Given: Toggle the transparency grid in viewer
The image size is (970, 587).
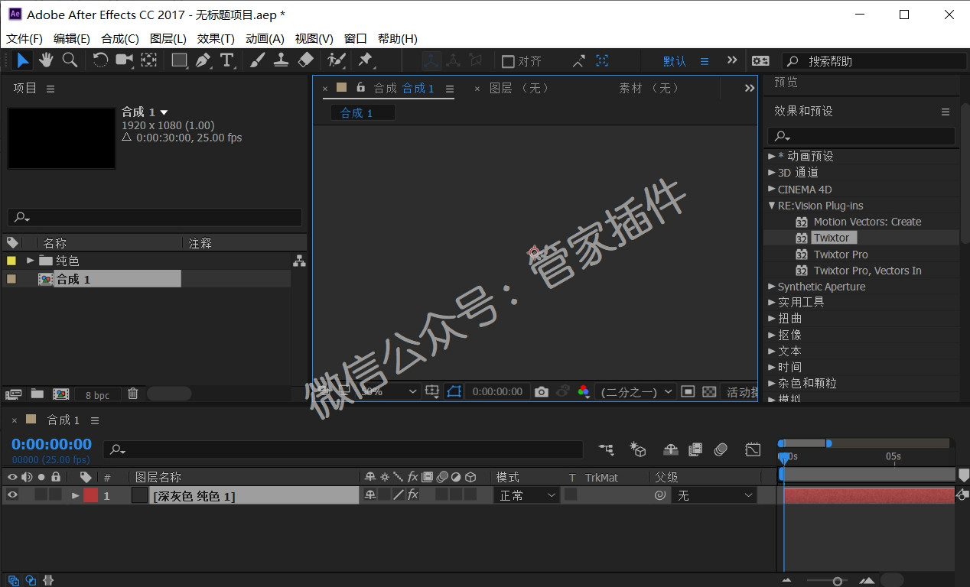Looking at the screenshot, I should pos(709,391).
